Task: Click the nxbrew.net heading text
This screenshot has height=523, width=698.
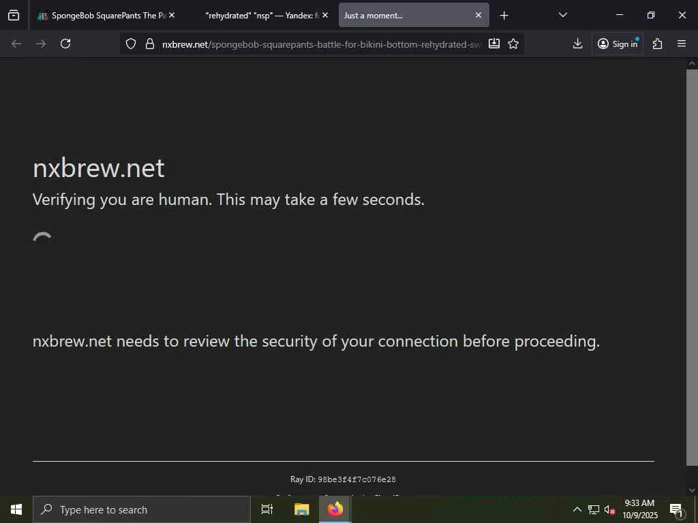Action: click(x=99, y=168)
